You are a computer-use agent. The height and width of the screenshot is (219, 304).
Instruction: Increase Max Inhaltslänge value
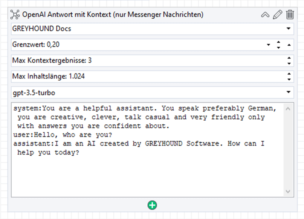[289, 74]
